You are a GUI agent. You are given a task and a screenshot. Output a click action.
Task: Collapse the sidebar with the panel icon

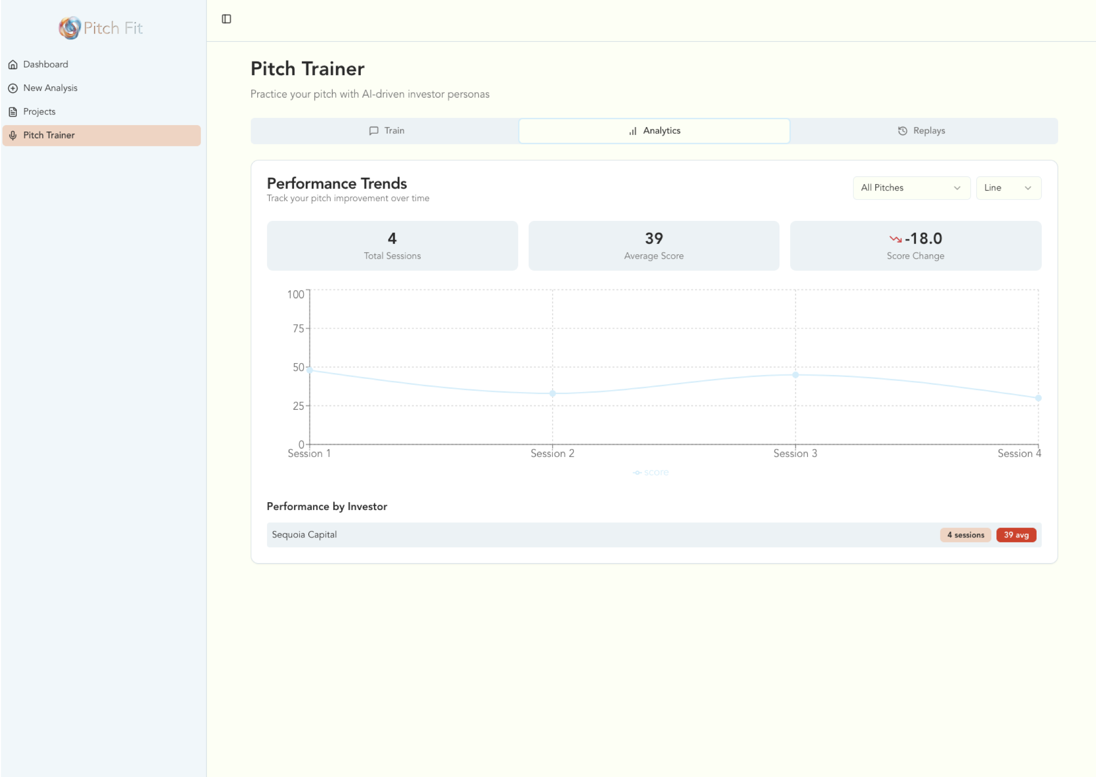click(227, 19)
